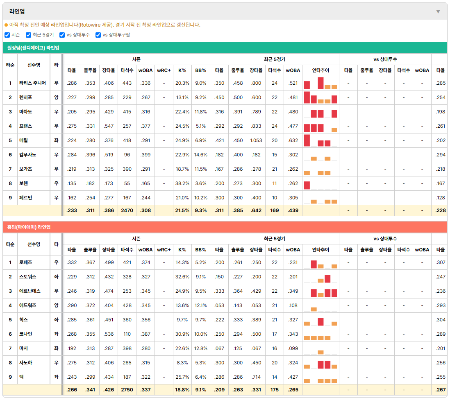Click 코나인 hit trend bar chart
The width and height of the screenshot is (450, 400).
pyautogui.click(x=320, y=334)
